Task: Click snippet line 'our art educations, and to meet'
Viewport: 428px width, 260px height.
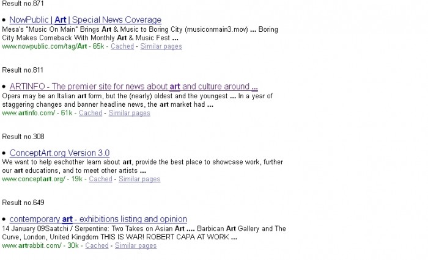Action: pyautogui.click(x=51, y=171)
